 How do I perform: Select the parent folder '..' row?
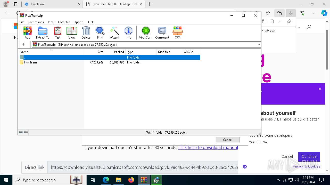pos(110,58)
